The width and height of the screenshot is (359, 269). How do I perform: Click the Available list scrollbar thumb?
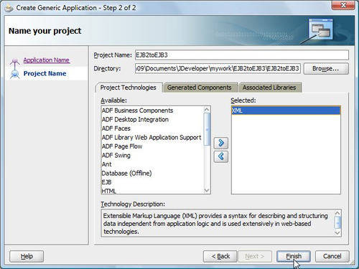point(207,129)
